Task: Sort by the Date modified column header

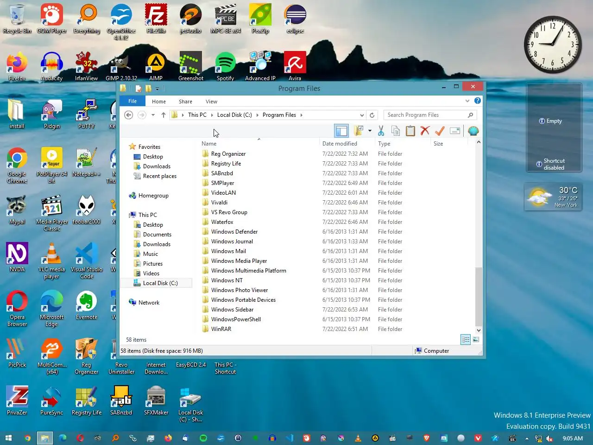Action: 340,144
